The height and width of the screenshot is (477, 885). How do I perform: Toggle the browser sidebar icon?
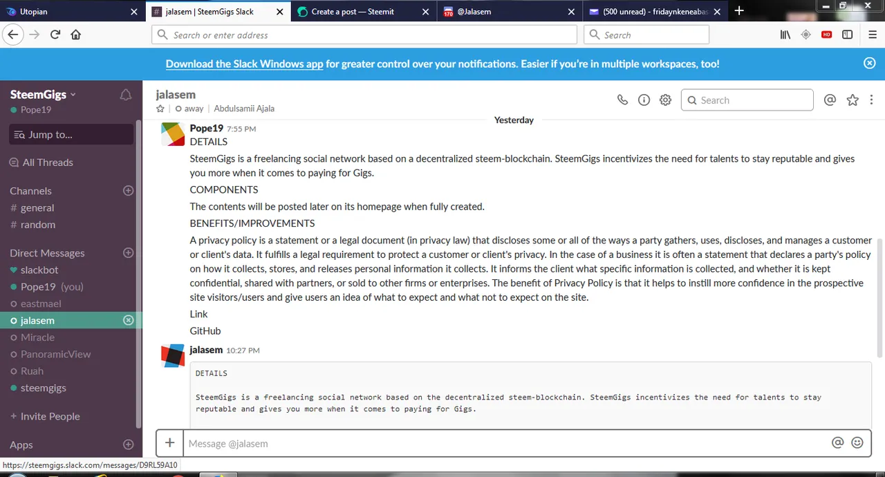(847, 35)
